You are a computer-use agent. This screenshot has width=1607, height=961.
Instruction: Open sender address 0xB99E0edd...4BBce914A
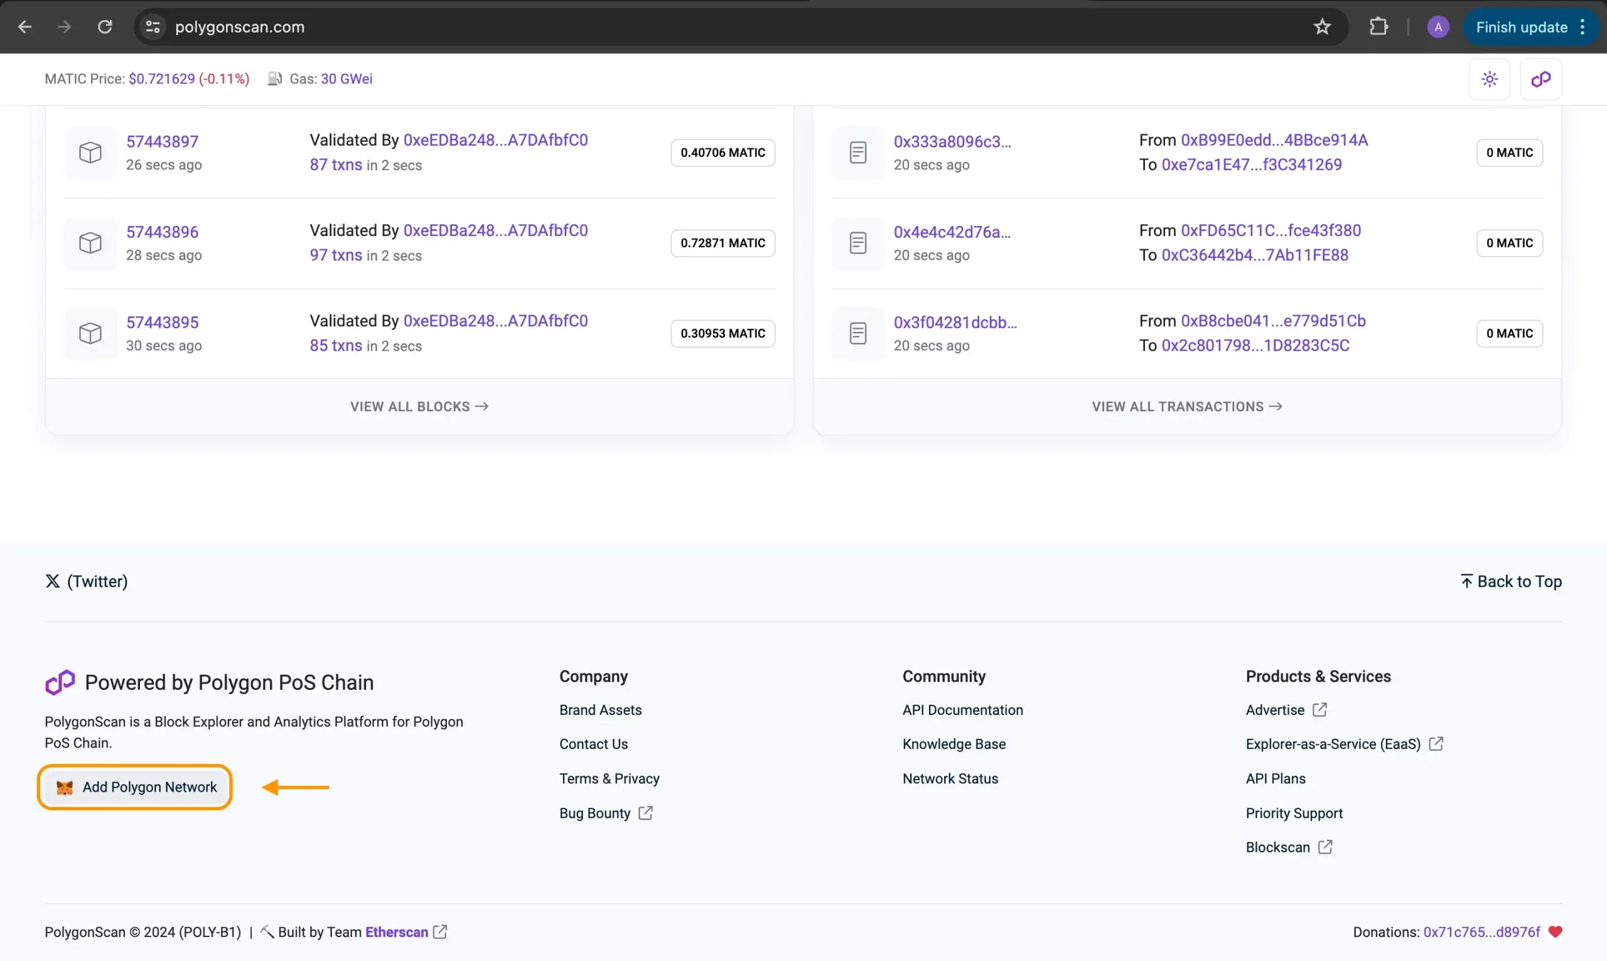pyautogui.click(x=1274, y=140)
